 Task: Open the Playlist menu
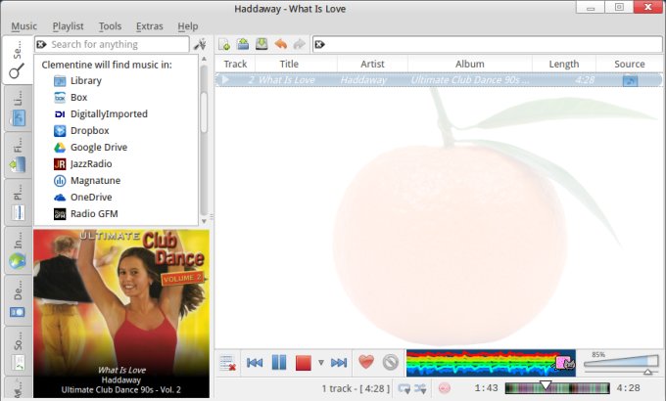(x=68, y=26)
